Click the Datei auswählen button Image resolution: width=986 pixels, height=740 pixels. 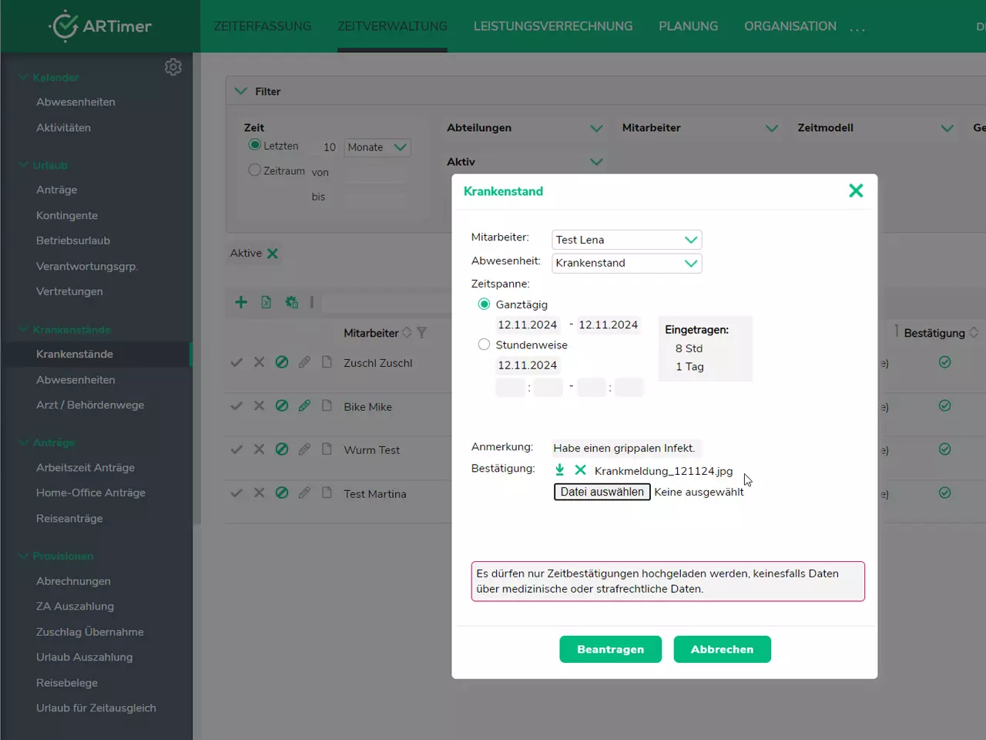pyautogui.click(x=602, y=492)
